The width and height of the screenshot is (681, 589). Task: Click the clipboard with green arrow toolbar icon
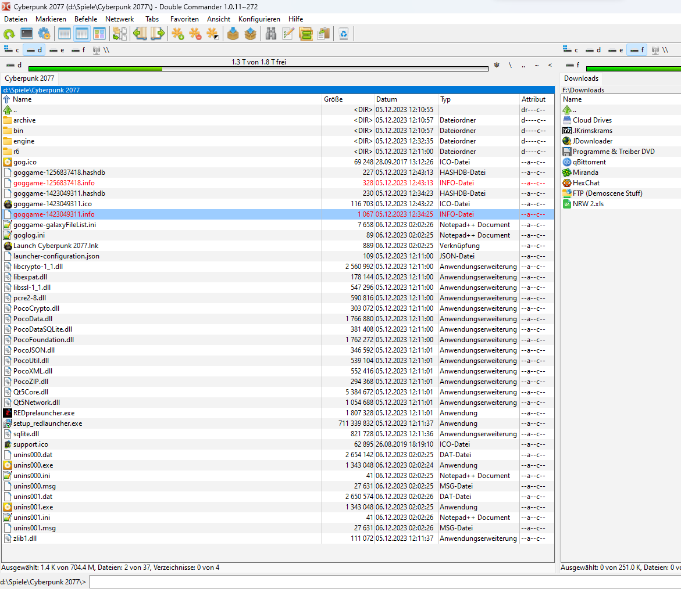pyautogui.click(x=323, y=34)
